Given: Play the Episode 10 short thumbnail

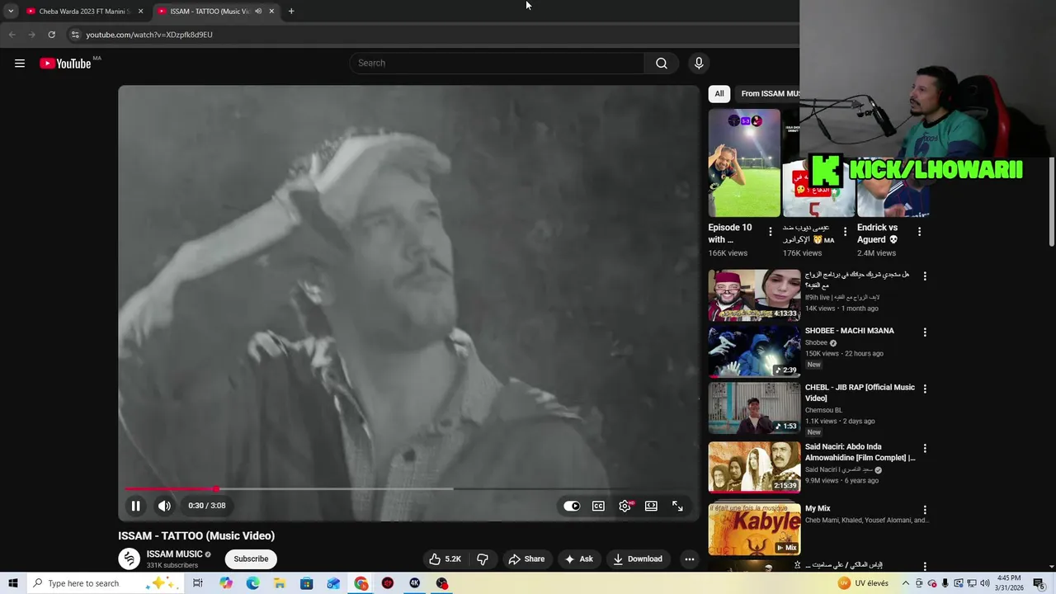Looking at the screenshot, I should (x=744, y=163).
